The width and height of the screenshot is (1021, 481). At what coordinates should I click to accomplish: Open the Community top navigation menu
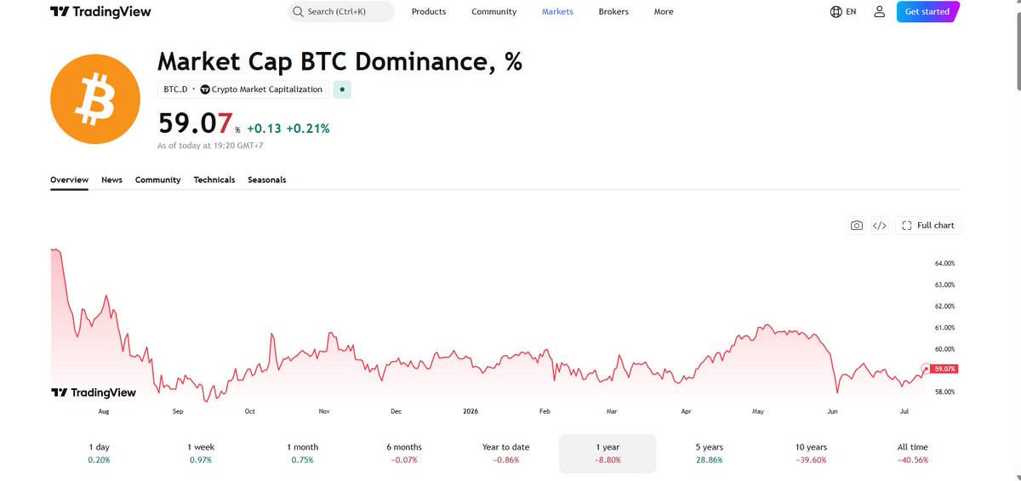click(493, 12)
